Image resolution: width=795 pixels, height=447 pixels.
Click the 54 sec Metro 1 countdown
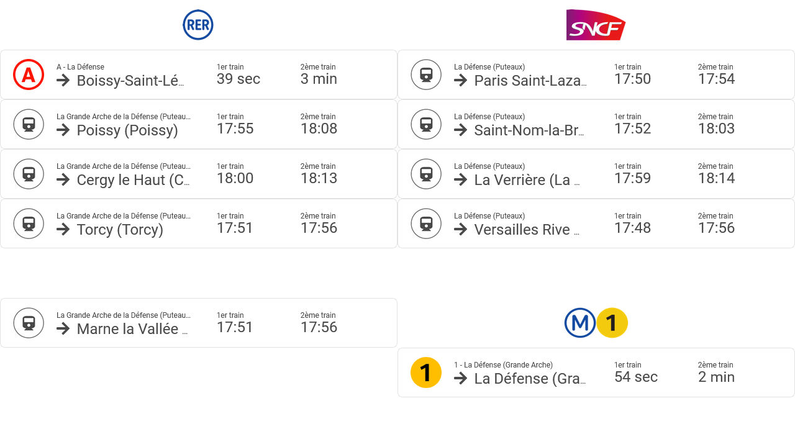[636, 377]
